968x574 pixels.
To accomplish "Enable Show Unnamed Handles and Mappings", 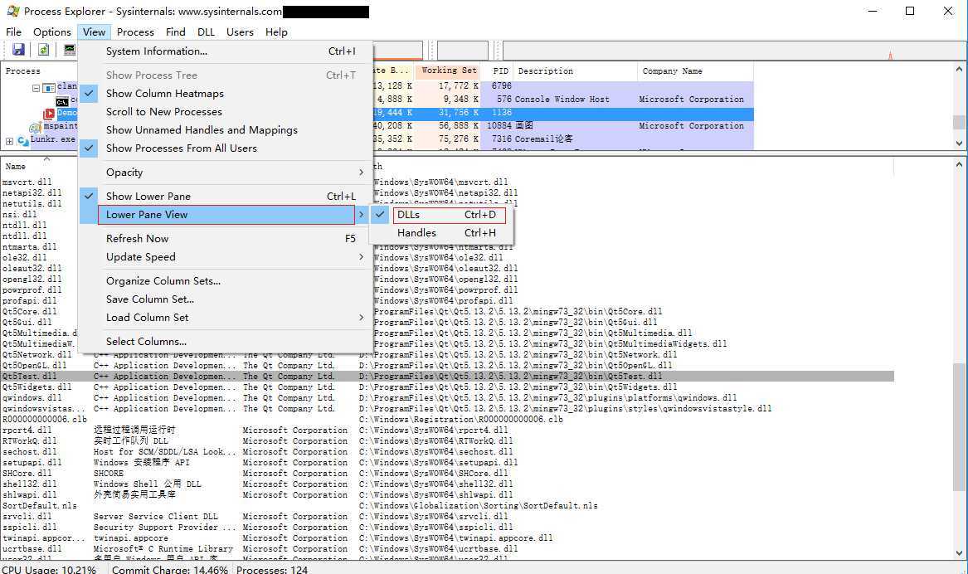I will [x=226, y=129].
